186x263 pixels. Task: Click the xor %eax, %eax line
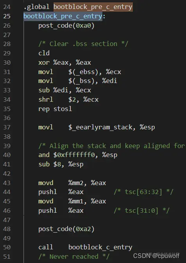point(65,63)
